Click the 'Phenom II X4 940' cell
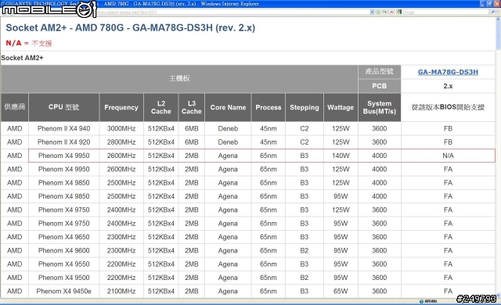Viewport: 501px width, 305px height. (63, 128)
